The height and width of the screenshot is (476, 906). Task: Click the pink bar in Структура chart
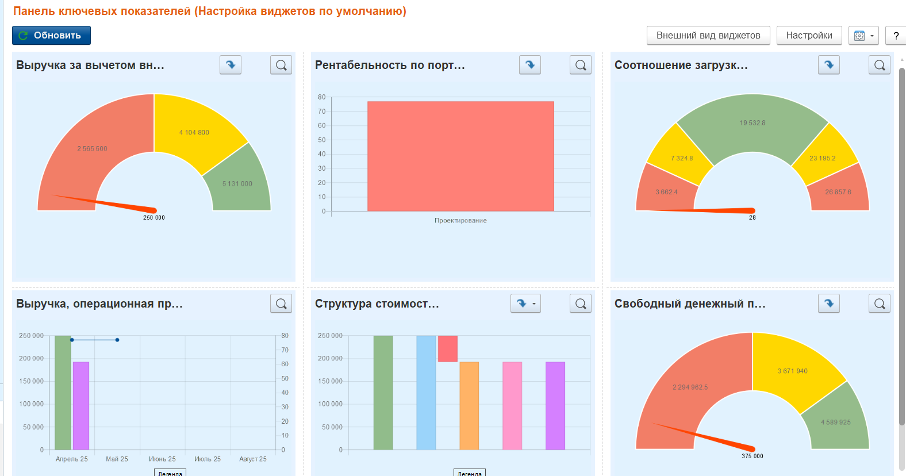(512, 406)
